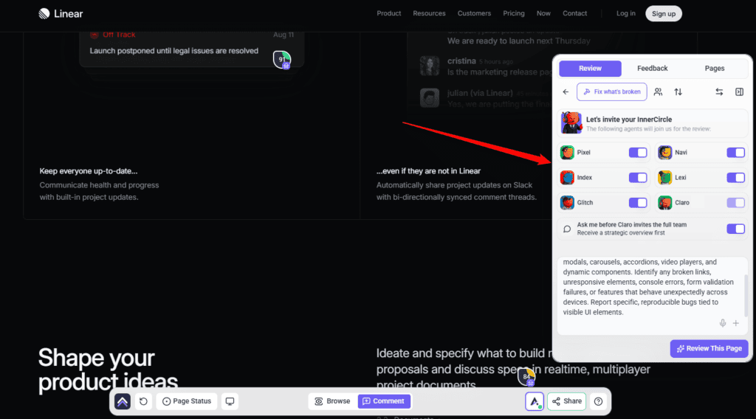Click the Claro agent avatar
Image resolution: width=756 pixels, height=419 pixels.
tap(665, 203)
